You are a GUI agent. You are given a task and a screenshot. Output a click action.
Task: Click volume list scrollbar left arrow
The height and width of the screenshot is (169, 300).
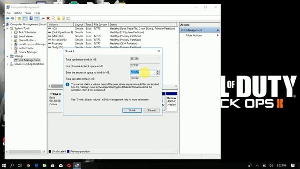point(49,86)
